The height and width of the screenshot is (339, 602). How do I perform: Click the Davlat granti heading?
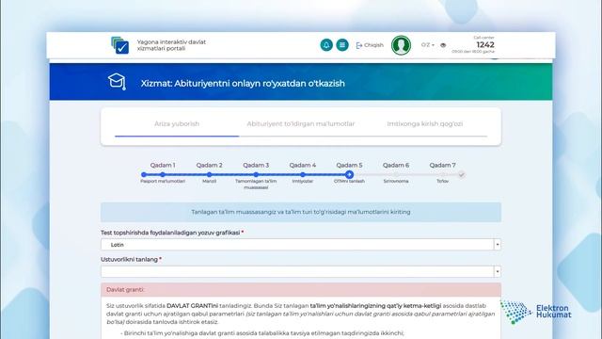125,290
